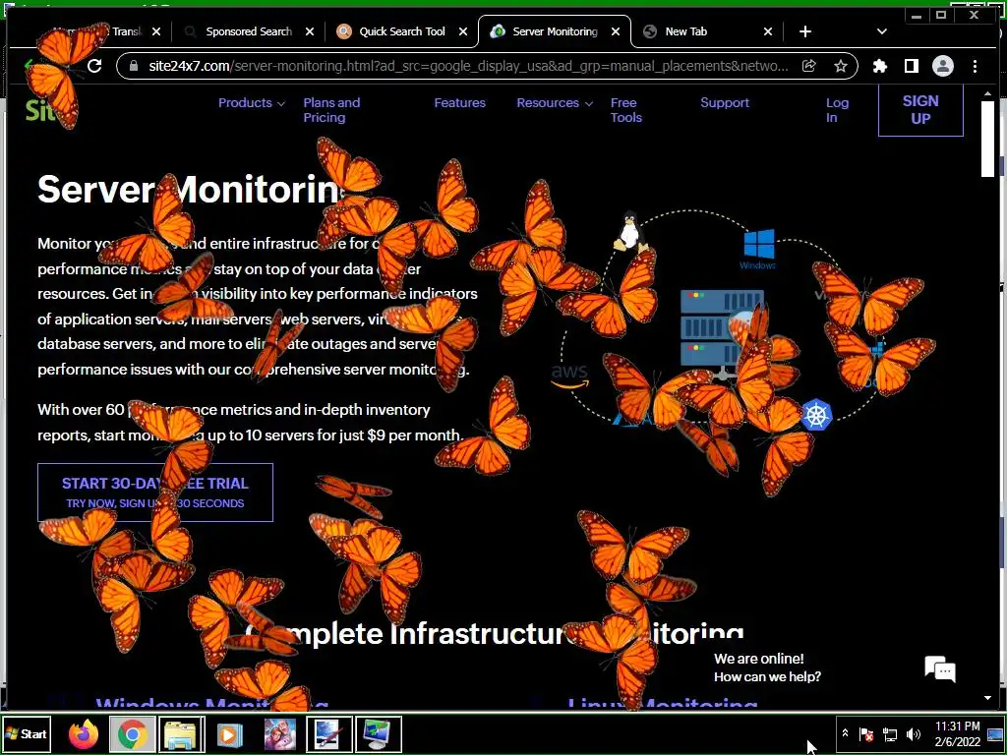Expand the tab search chevron

(x=882, y=31)
